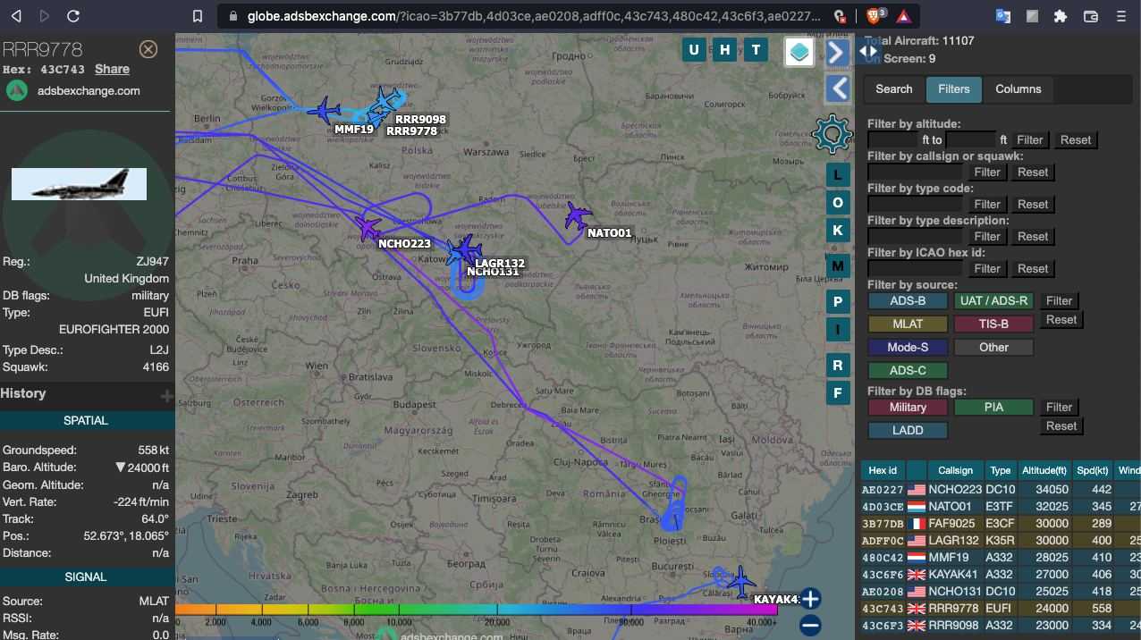Click the MMF19 aircraft icon on map

click(324, 111)
